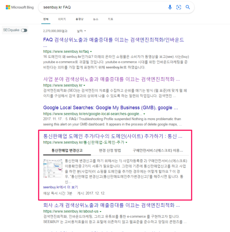Click the 예상 독서 시간: 3분 text

[58, 193]
